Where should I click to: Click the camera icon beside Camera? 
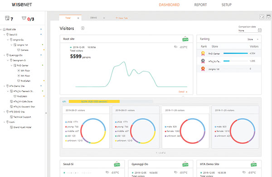19,50
